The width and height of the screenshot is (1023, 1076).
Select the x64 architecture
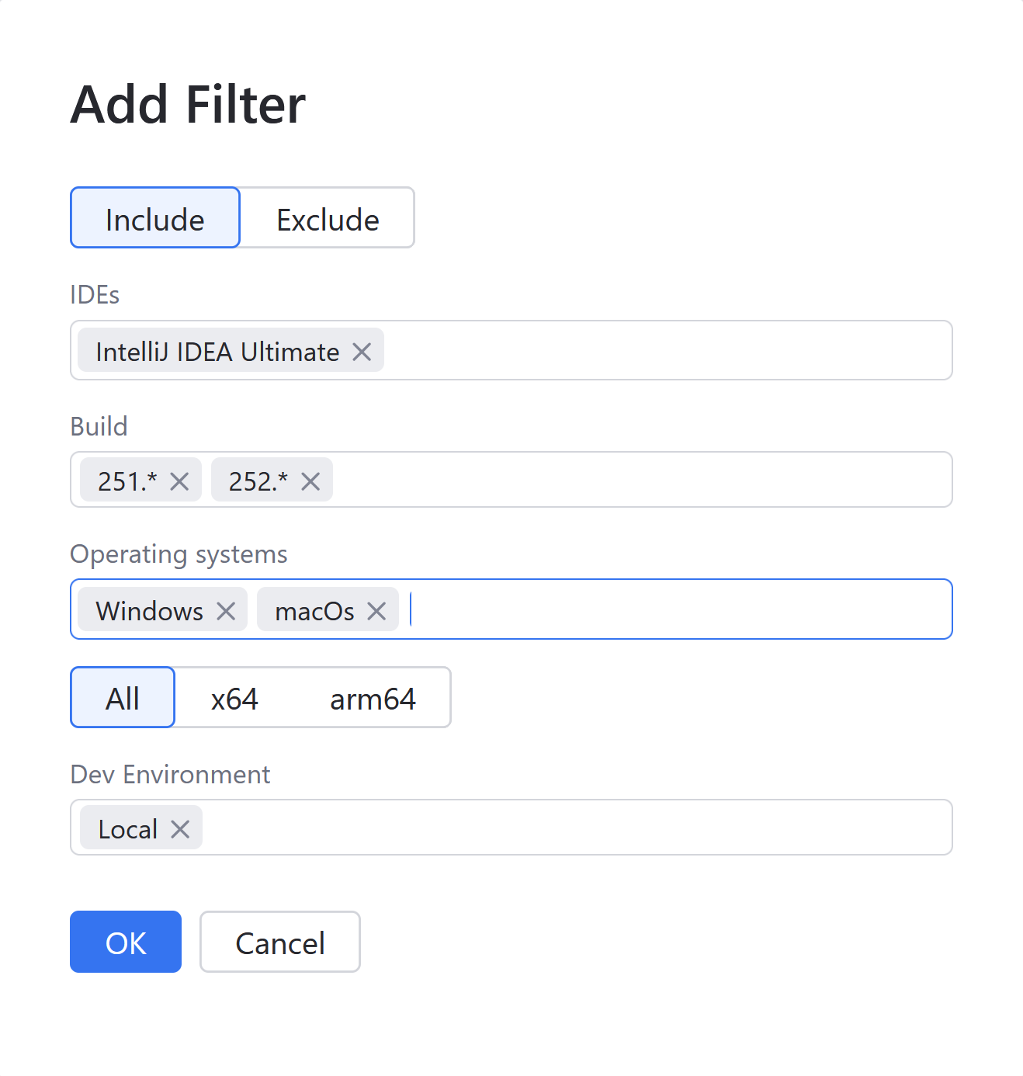(x=234, y=697)
